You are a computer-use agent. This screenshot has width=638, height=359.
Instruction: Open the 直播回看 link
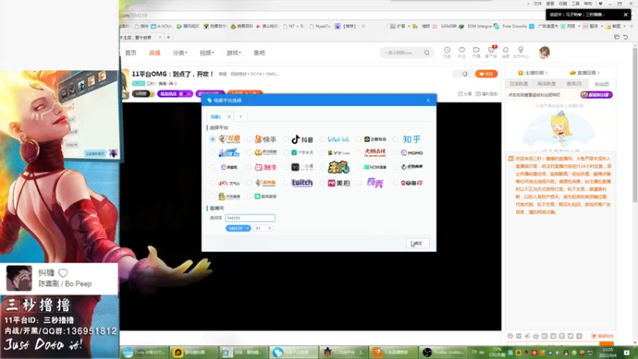tap(585, 73)
